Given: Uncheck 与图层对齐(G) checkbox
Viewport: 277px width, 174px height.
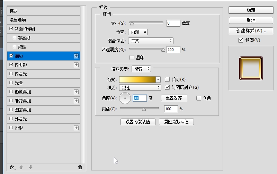Looking at the screenshot, I should point(167,87).
